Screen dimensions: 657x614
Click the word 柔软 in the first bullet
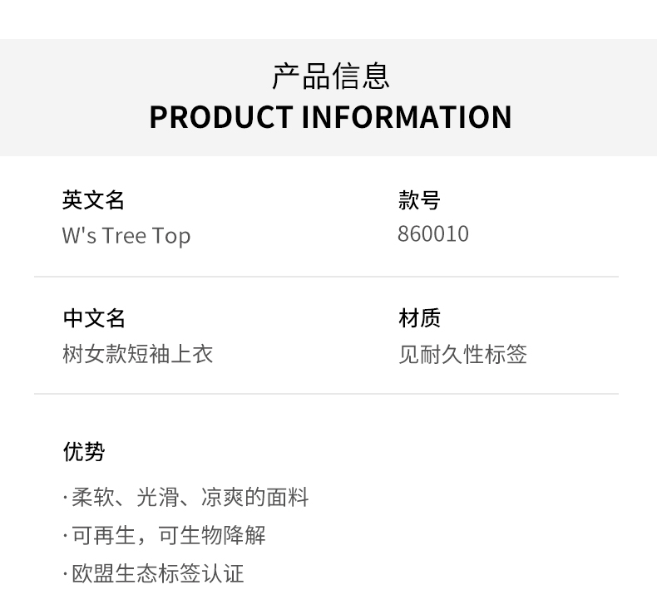[92, 497]
